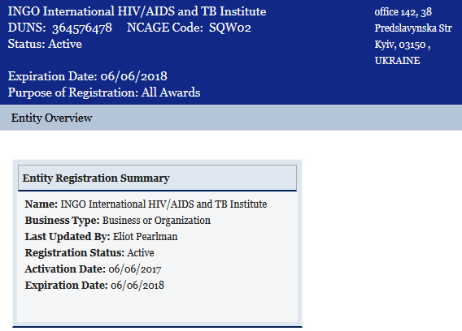Click the Activation Date label
This screenshot has height=331, width=462.
65,269
